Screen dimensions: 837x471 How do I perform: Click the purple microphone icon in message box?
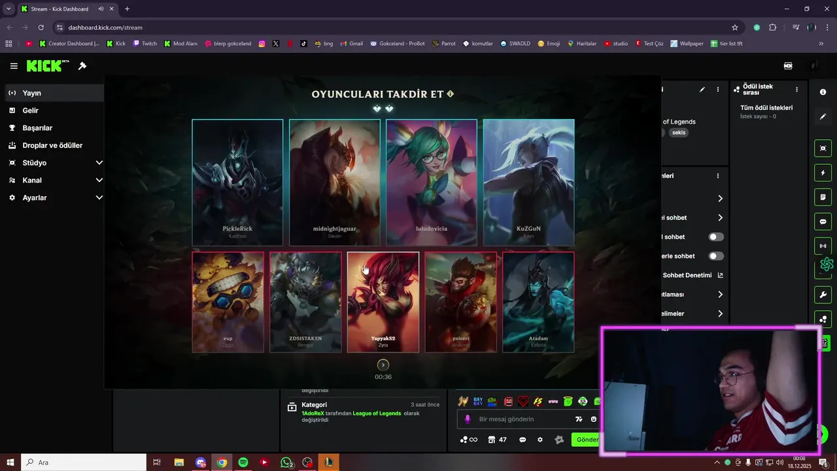[x=467, y=419]
